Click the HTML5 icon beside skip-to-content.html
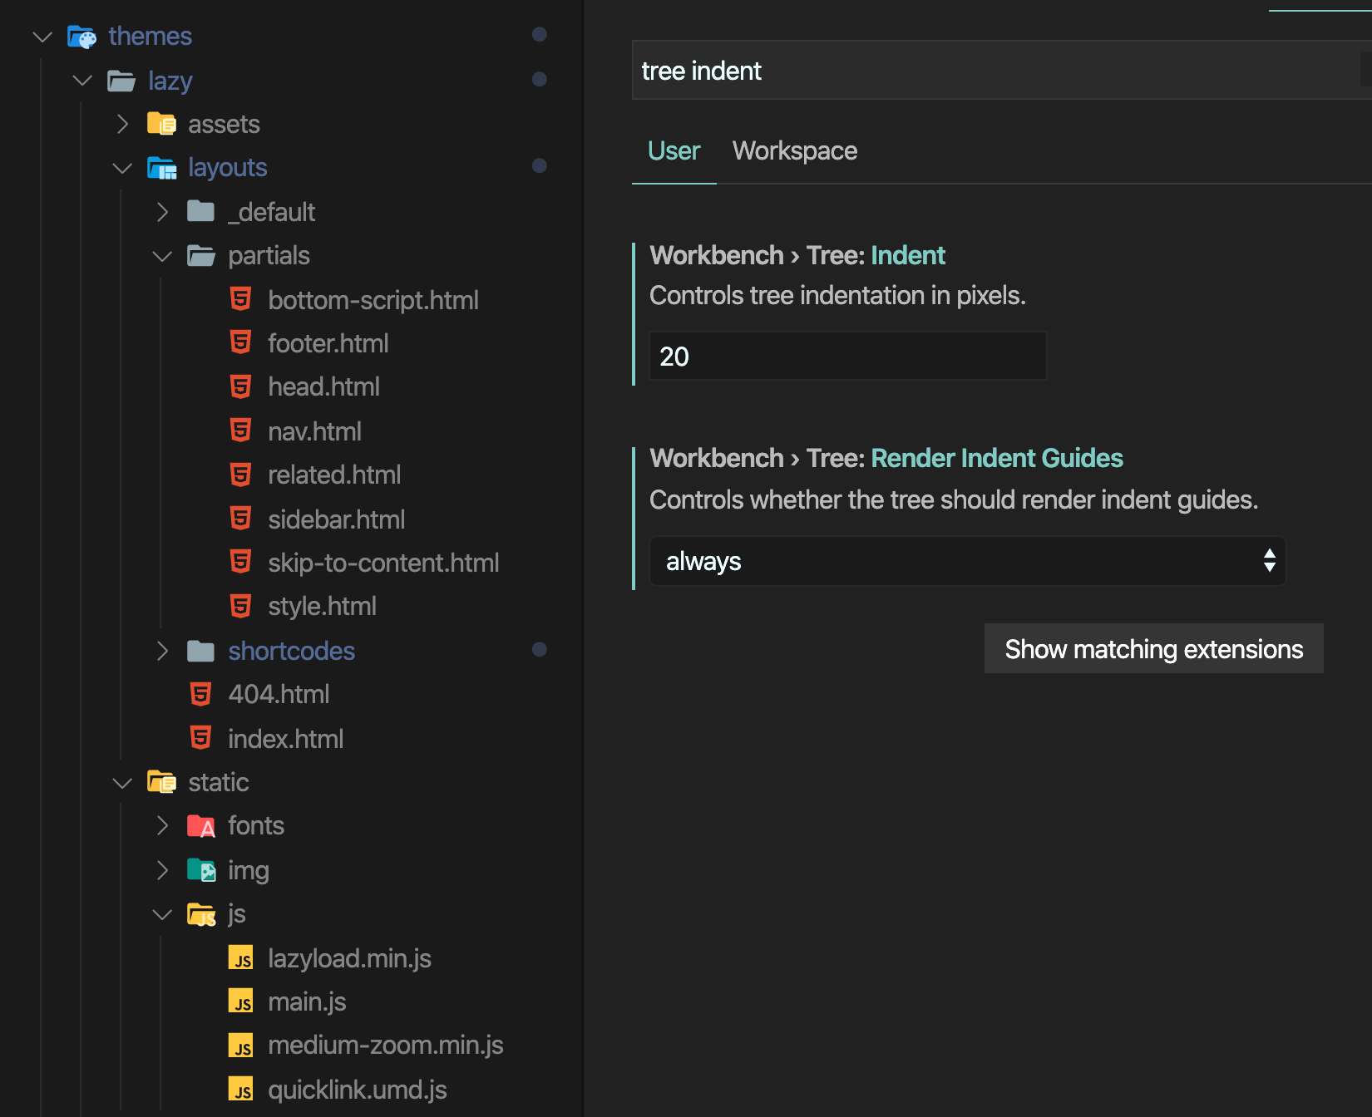 tap(240, 562)
